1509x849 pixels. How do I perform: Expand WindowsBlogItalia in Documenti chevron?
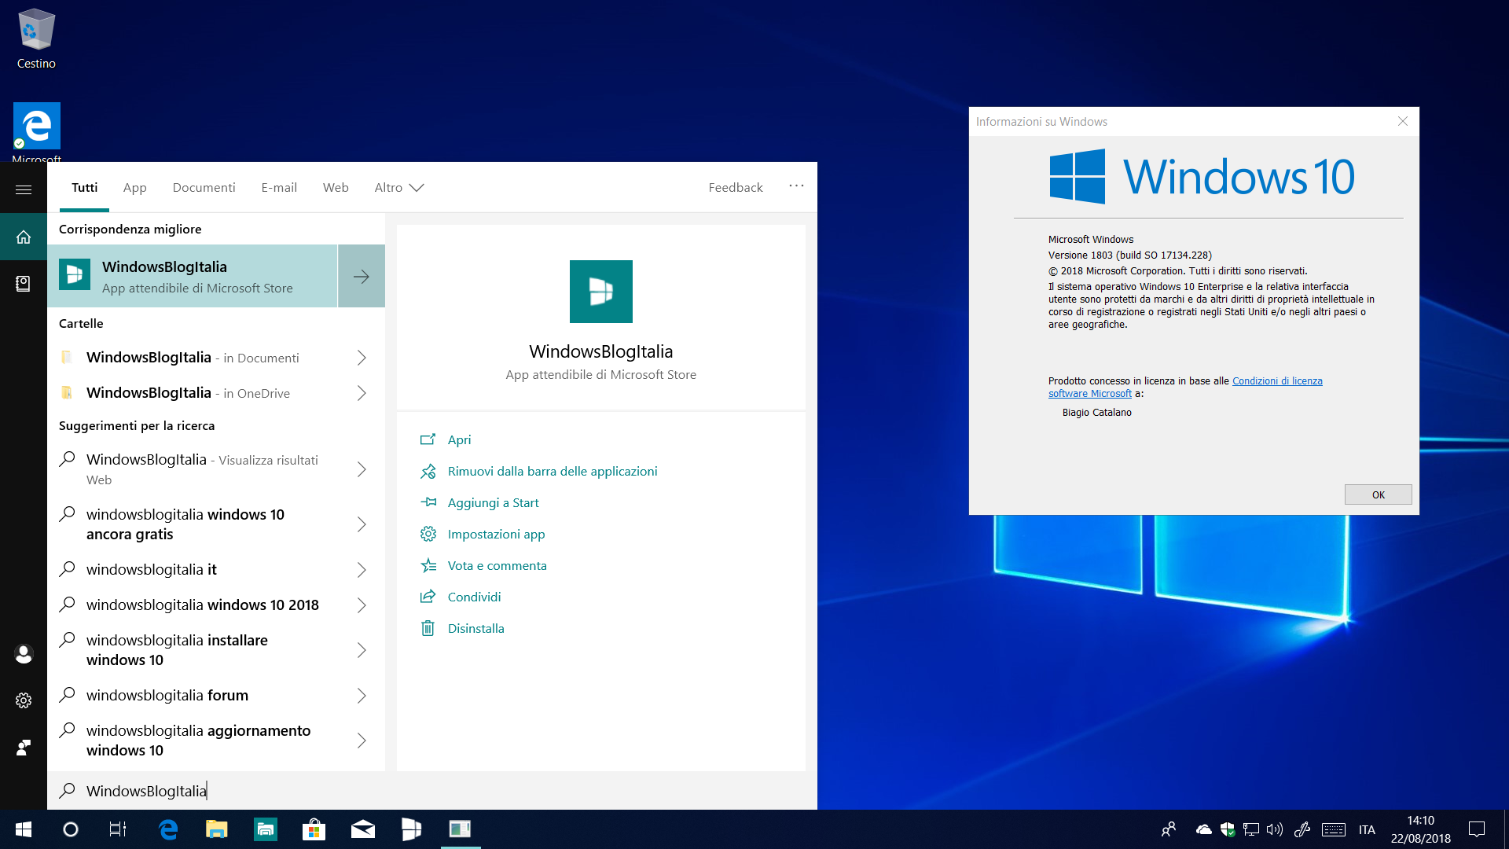(362, 358)
